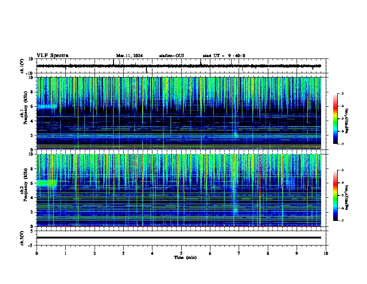Select the date text "Mar.11, 2024"
The width and height of the screenshot is (367, 284).
click(x=129, y=56)
